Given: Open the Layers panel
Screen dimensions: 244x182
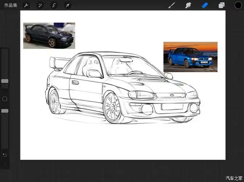Looking at the screenshot, I should [x=222, y=5].
